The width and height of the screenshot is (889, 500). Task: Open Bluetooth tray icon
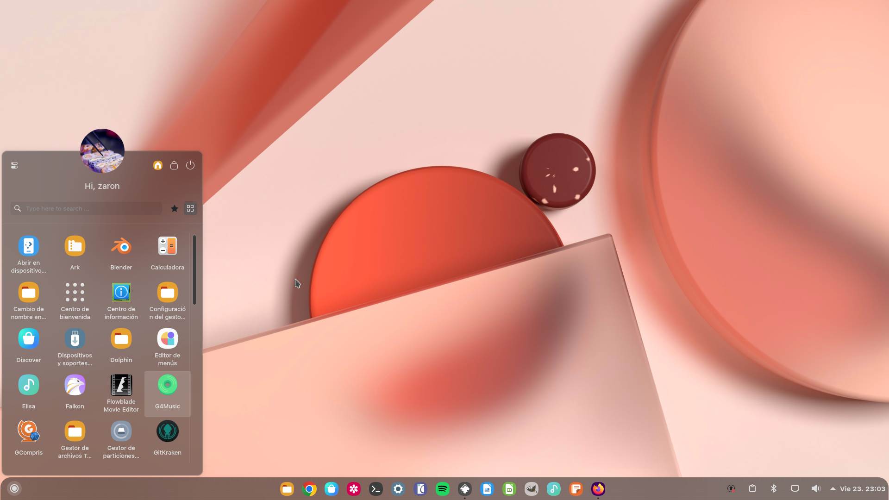coord(774,488)
